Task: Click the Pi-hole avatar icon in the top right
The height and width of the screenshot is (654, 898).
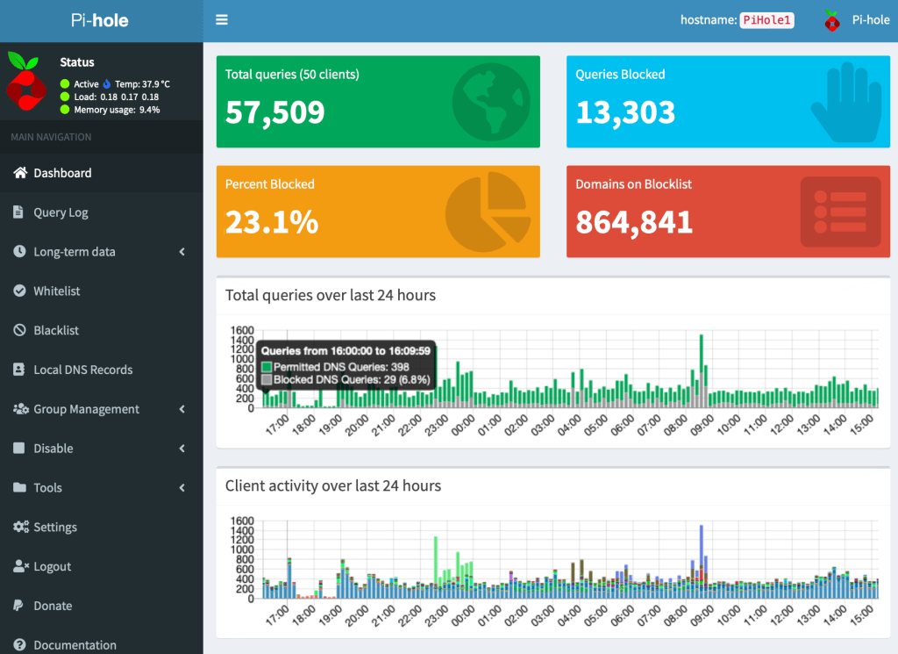Action: (x=831, y=20)
